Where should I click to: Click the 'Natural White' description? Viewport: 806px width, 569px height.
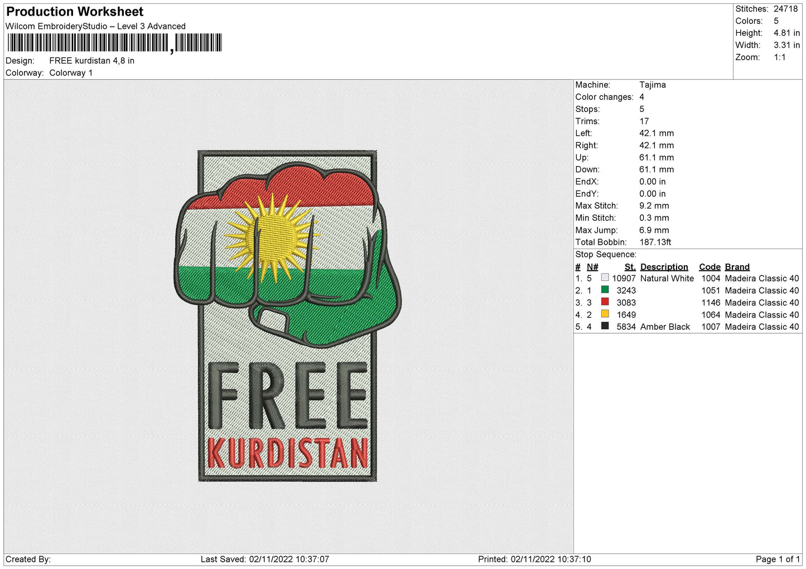point(667,279)
